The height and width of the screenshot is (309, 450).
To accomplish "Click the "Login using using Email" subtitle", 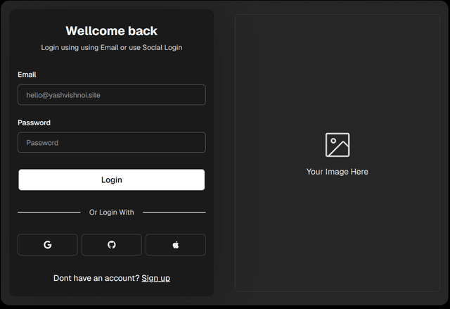I will (112, 47).
